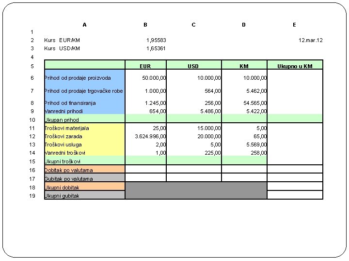Screen dimensions: 349x261
Task: Click the USD cost value 15.000,00
Action: 209,128
